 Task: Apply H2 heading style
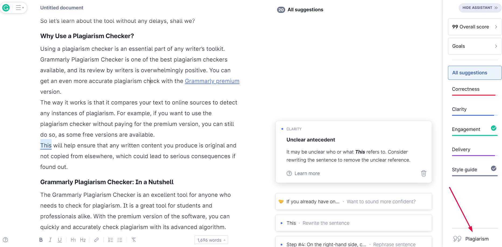point(83,240)
